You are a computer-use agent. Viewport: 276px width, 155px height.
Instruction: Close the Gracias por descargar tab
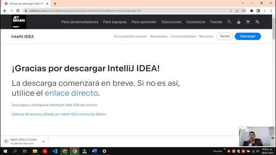coord(47,3)
